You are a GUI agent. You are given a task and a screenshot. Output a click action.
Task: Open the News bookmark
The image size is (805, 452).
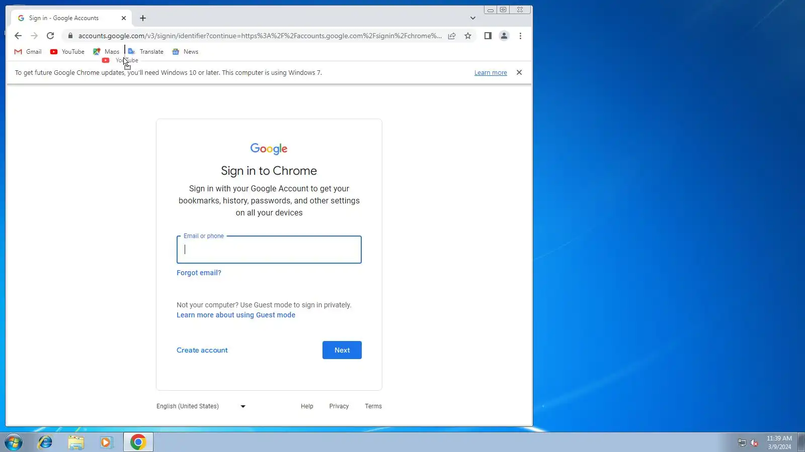coord(185,52)
